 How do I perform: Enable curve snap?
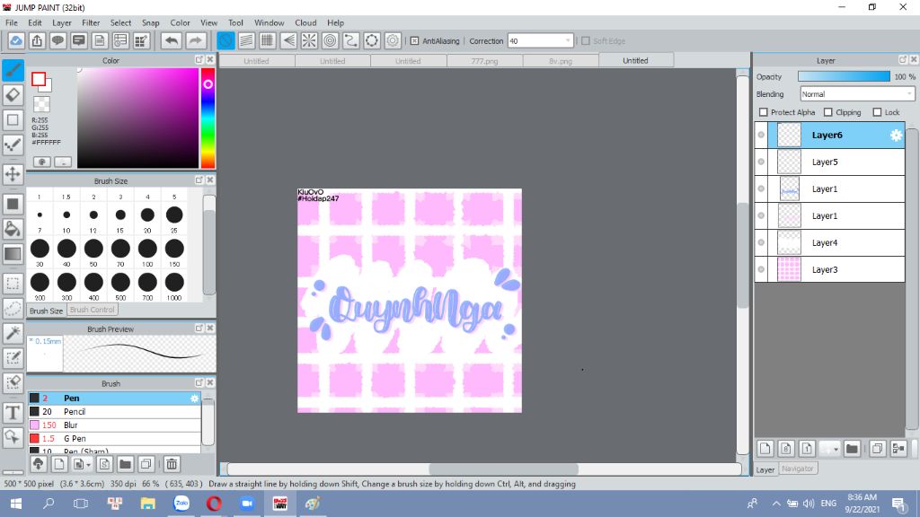pos(351,40)
